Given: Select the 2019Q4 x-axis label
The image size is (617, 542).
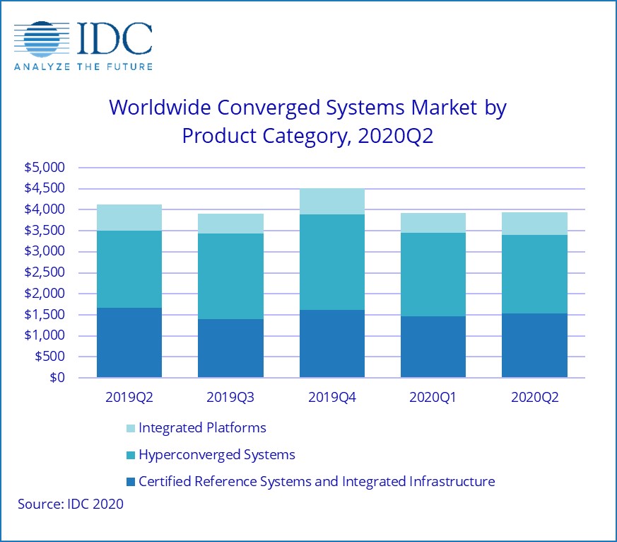Looking at the screenshot, I should (332, 397).
